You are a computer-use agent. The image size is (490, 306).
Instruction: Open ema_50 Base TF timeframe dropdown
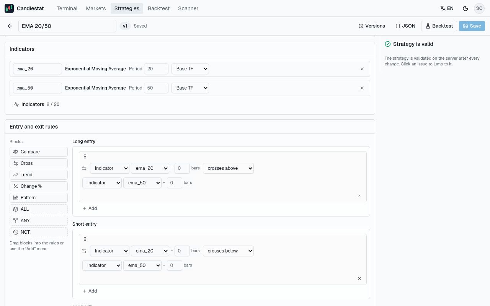click(190, 88)
